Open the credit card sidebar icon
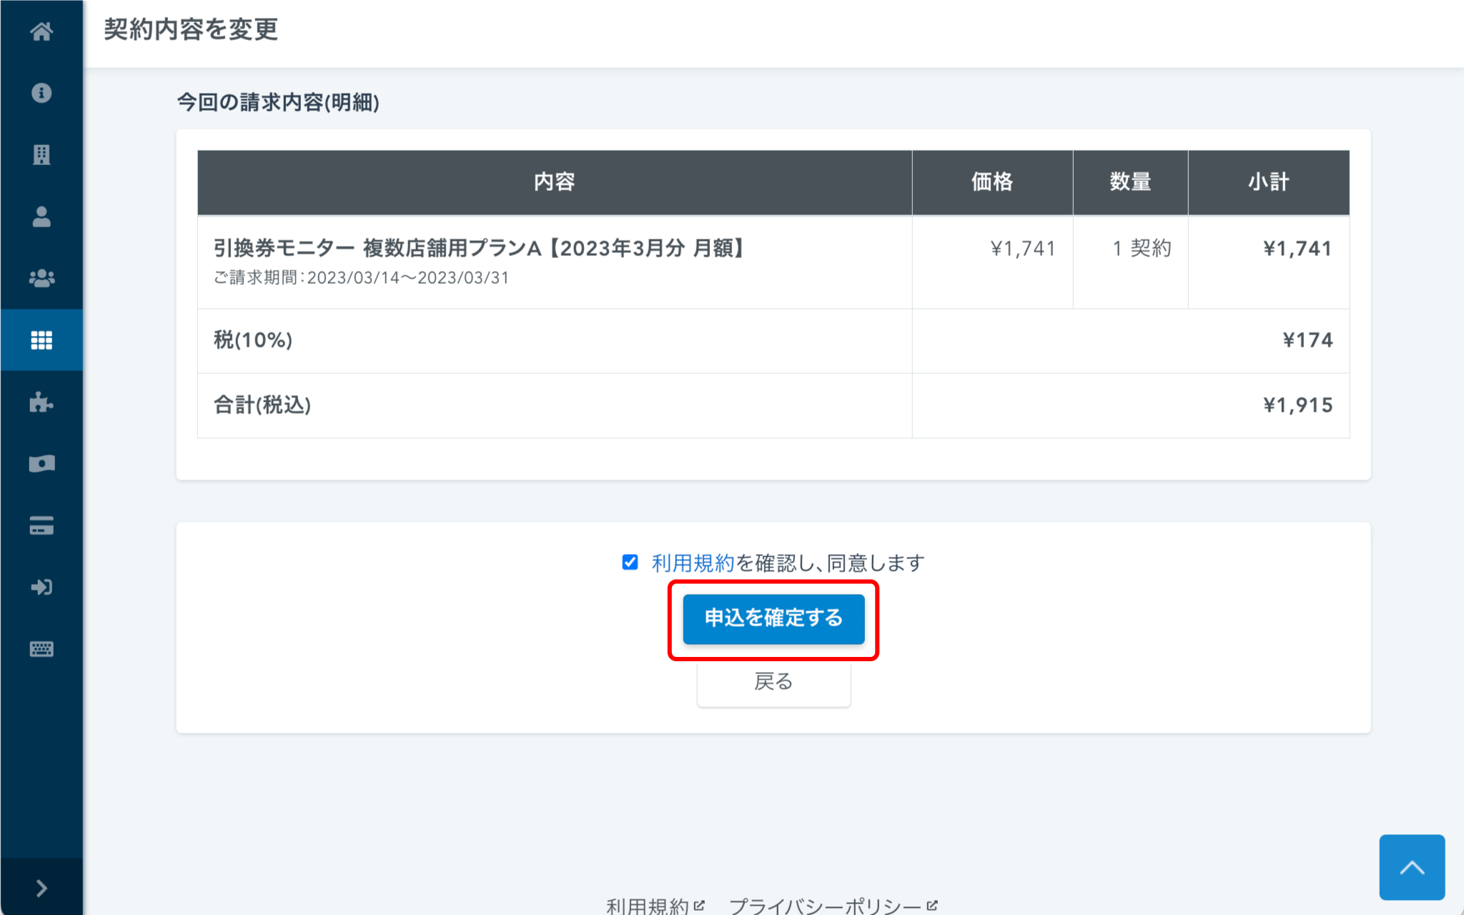1464x915 pixels. 41,525
